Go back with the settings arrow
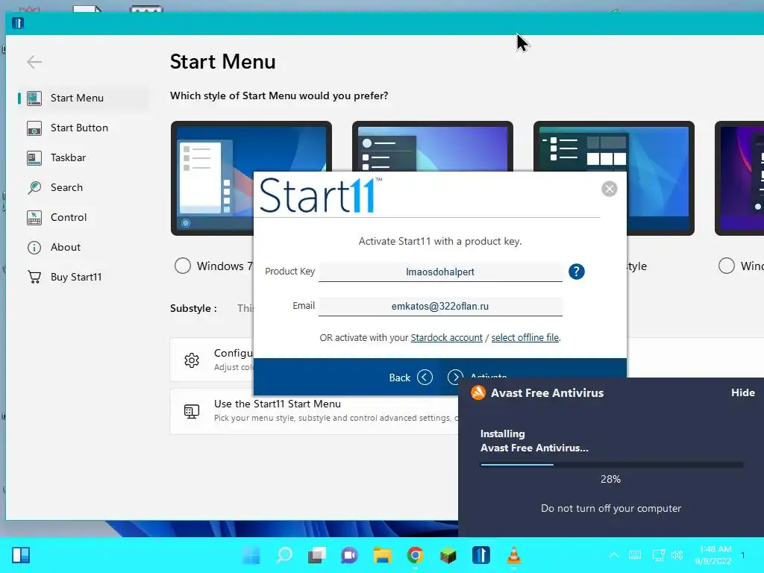This screenshot has height=573, width=764. [34, 62]
